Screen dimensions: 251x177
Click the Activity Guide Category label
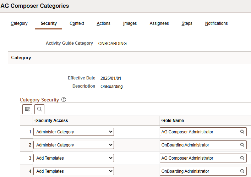coord(69,43)
